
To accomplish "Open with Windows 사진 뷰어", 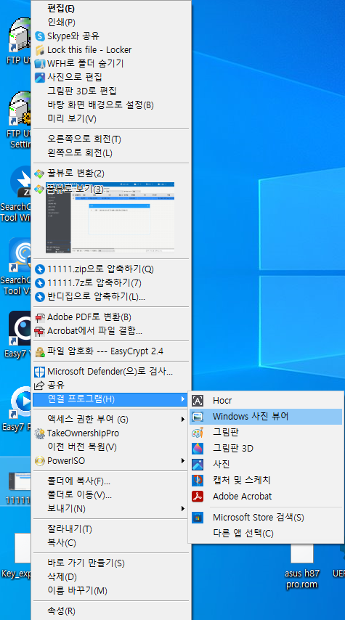I will (x=266, y=417).
